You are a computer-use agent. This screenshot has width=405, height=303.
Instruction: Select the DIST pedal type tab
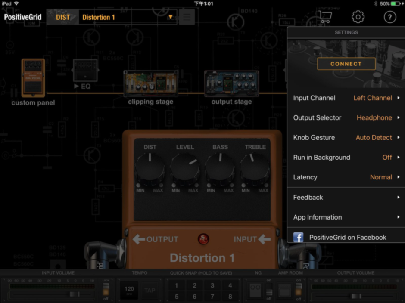click(x=63, y=17)
